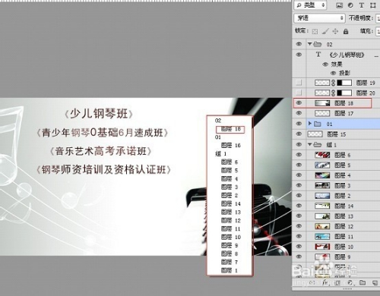
Task: Hide group 01 using its eye icon
Action: pyautogui.click(x=299, y=124)
